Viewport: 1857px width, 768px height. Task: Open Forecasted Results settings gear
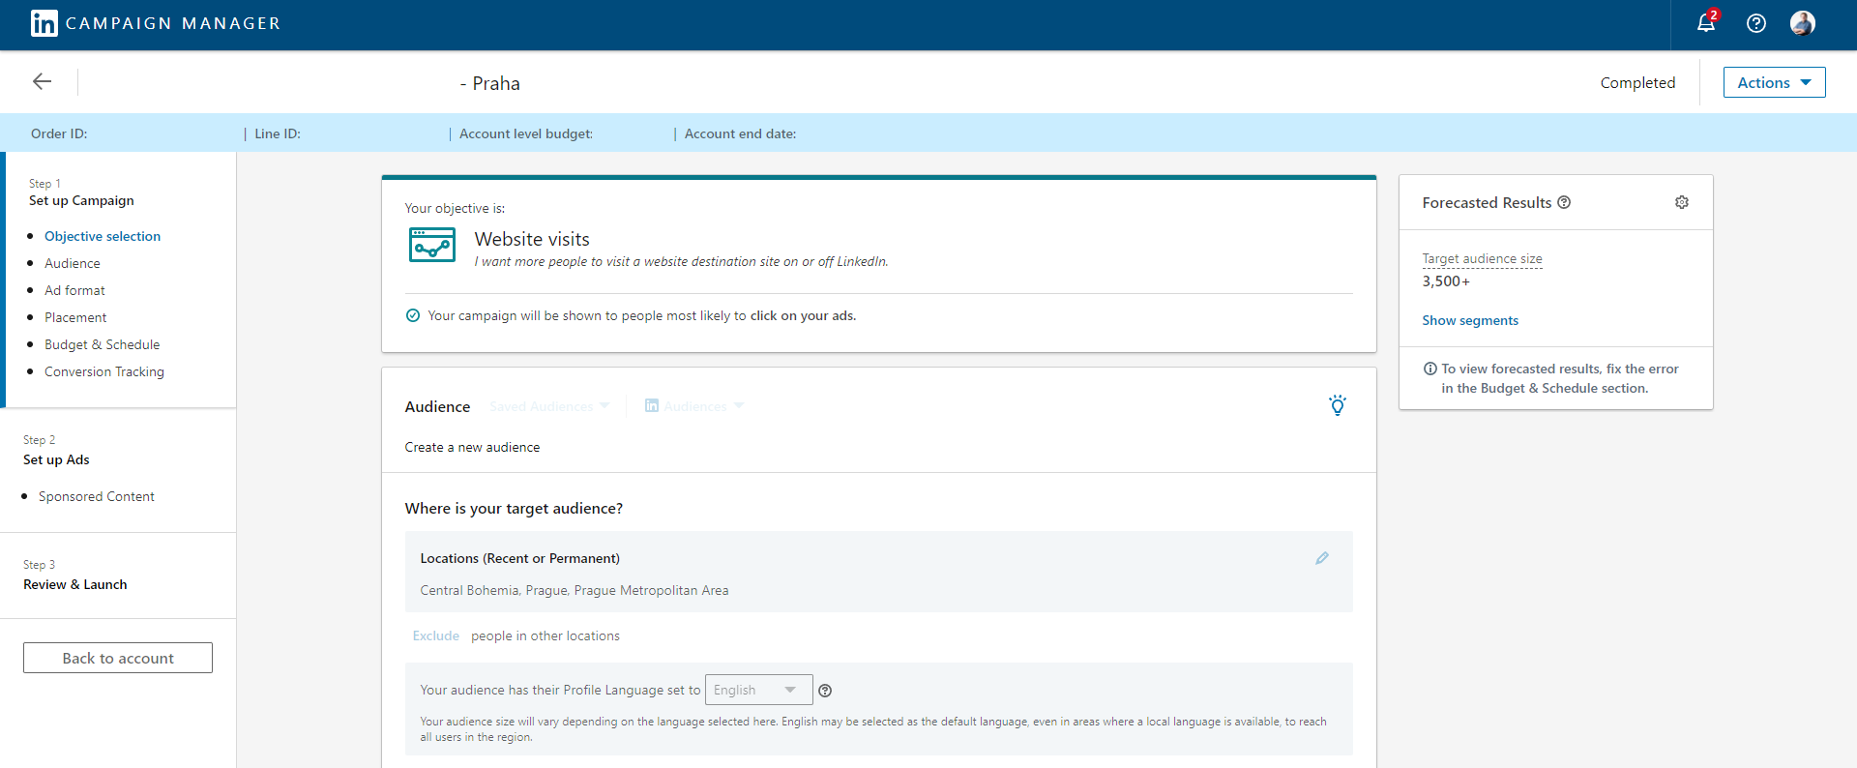coord(1682,202)
